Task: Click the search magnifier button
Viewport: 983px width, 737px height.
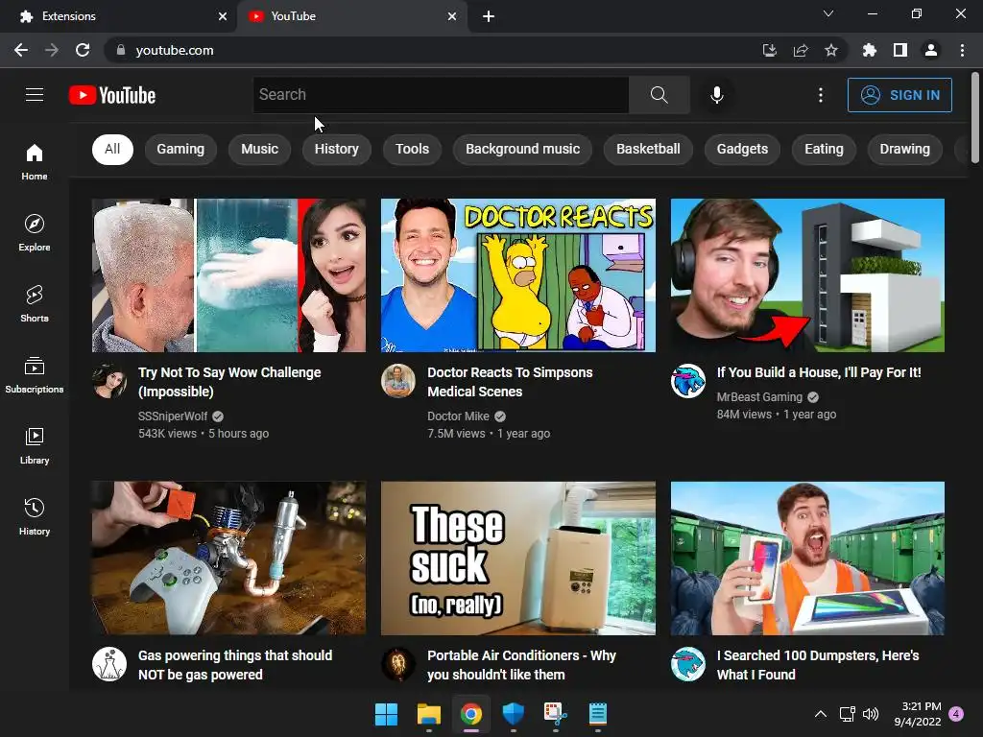Action: click(x=659, y=95)
